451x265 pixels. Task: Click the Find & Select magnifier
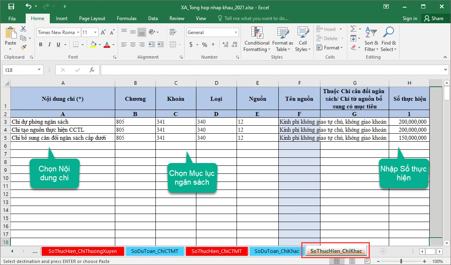click(x=388, y=40)
